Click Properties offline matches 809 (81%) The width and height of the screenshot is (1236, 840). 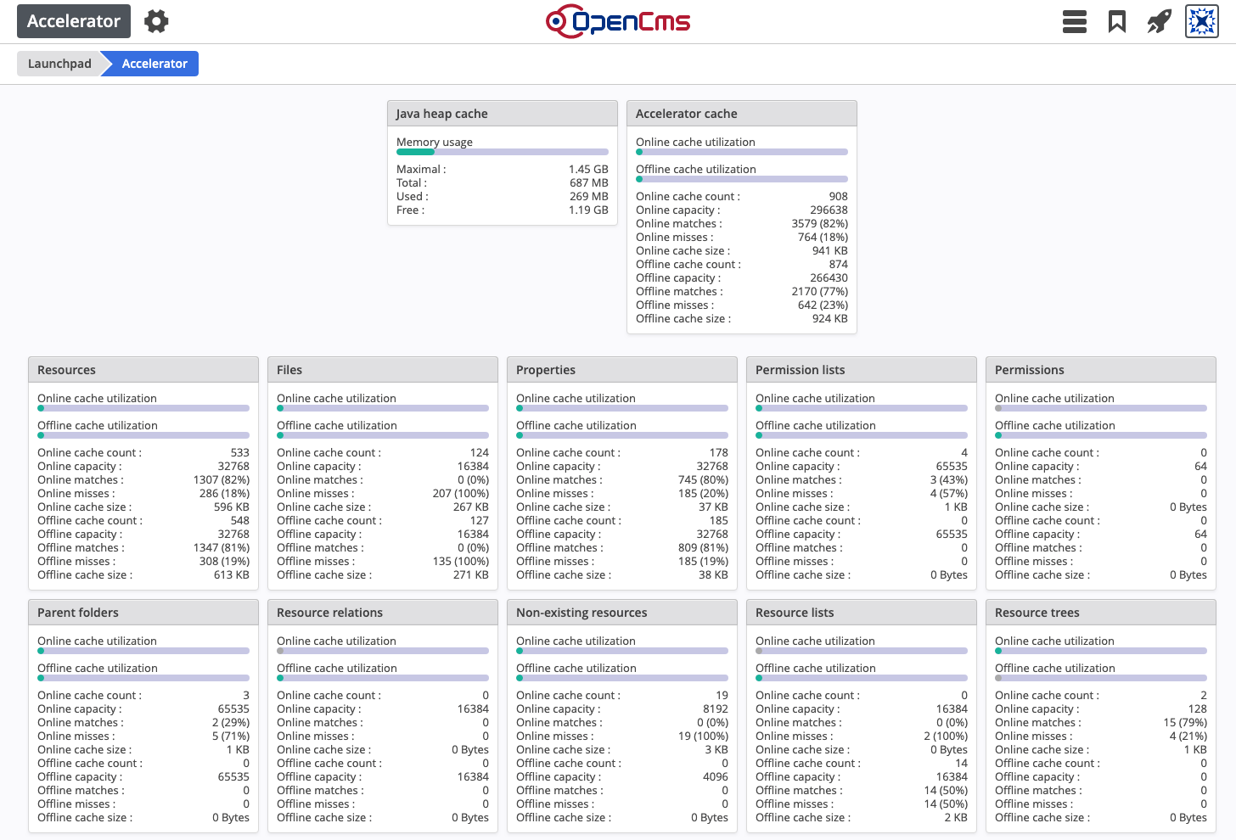(x=703, y=547)
